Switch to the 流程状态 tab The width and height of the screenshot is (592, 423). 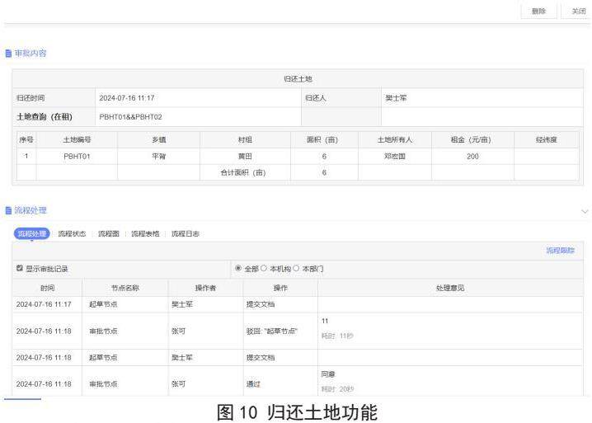(72, 234)
